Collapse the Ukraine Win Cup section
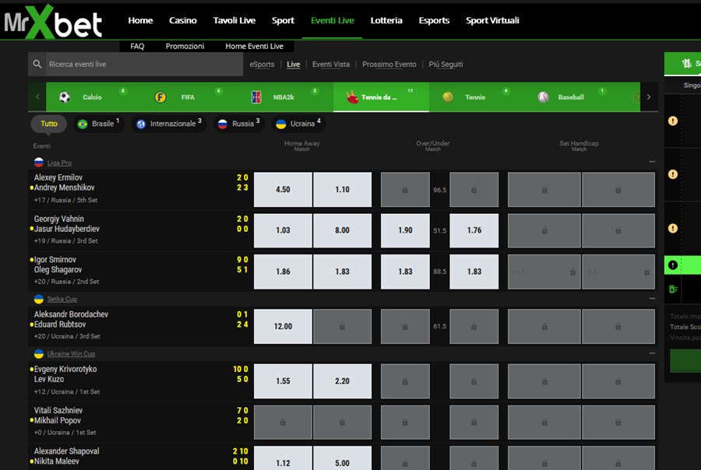This screenshot has width=701, height=470. pos(652,353)
